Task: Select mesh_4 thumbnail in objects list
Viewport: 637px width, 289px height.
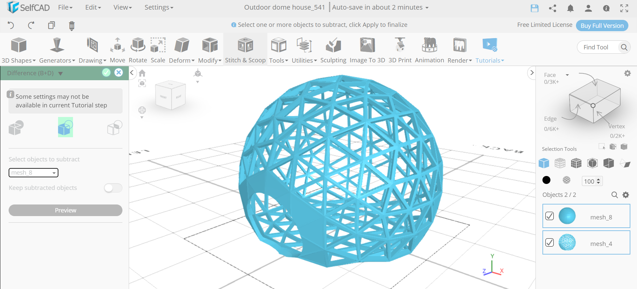Action: coord(567,243)
